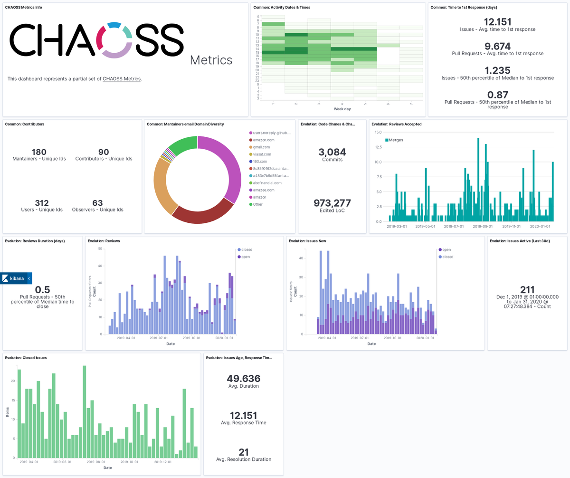This screenshot has width=570, height=478.
Task: Select 'closed' legend in Issues New chart
Action: point(445,257)
